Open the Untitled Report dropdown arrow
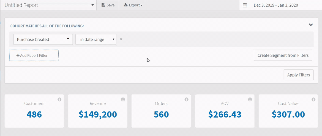This screenshot has width=322, height=136. (x=92, y=5)
